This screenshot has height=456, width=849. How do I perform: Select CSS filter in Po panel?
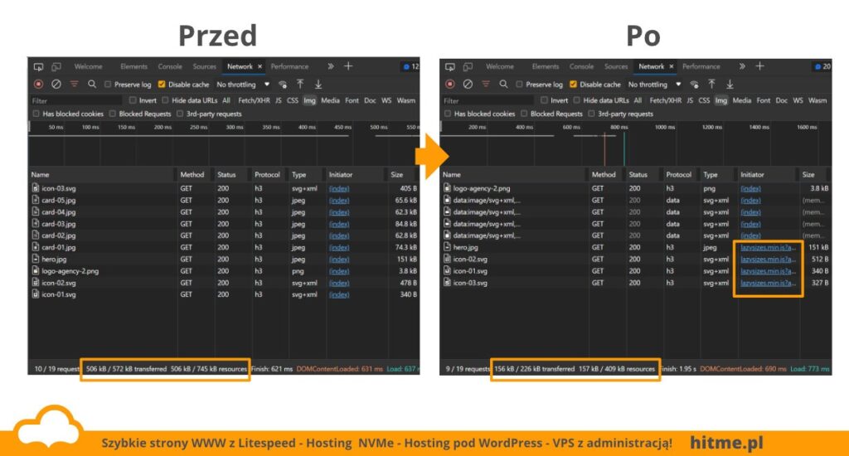[x=704, y=100]
